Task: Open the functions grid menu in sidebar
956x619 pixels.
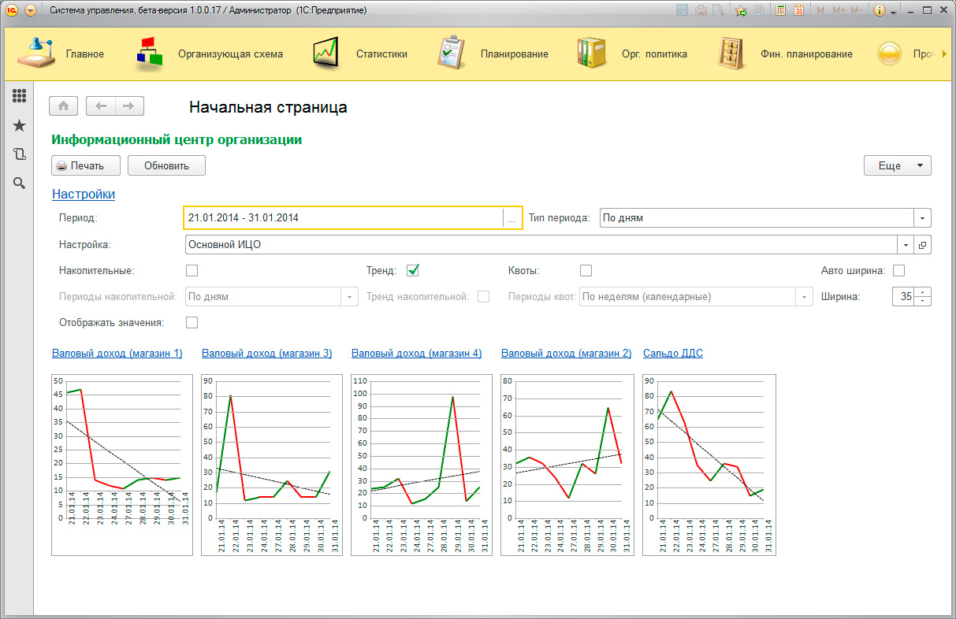Action: point(20,96)
